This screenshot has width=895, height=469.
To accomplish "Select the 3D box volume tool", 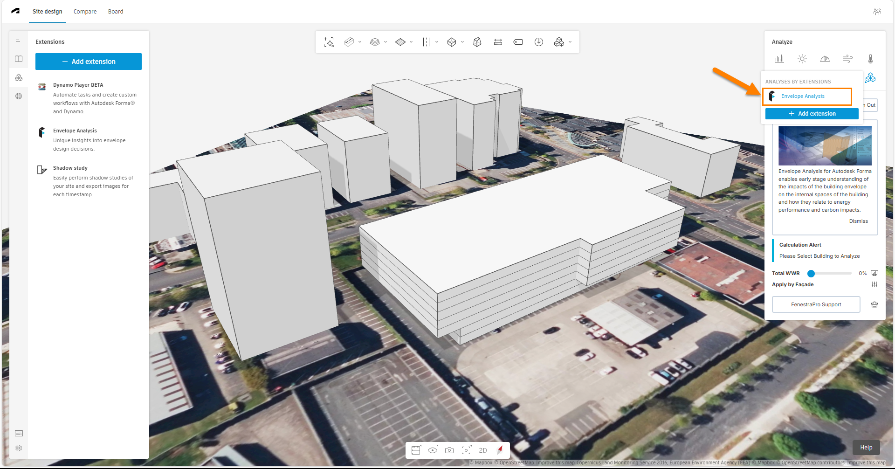I will 451,42.
